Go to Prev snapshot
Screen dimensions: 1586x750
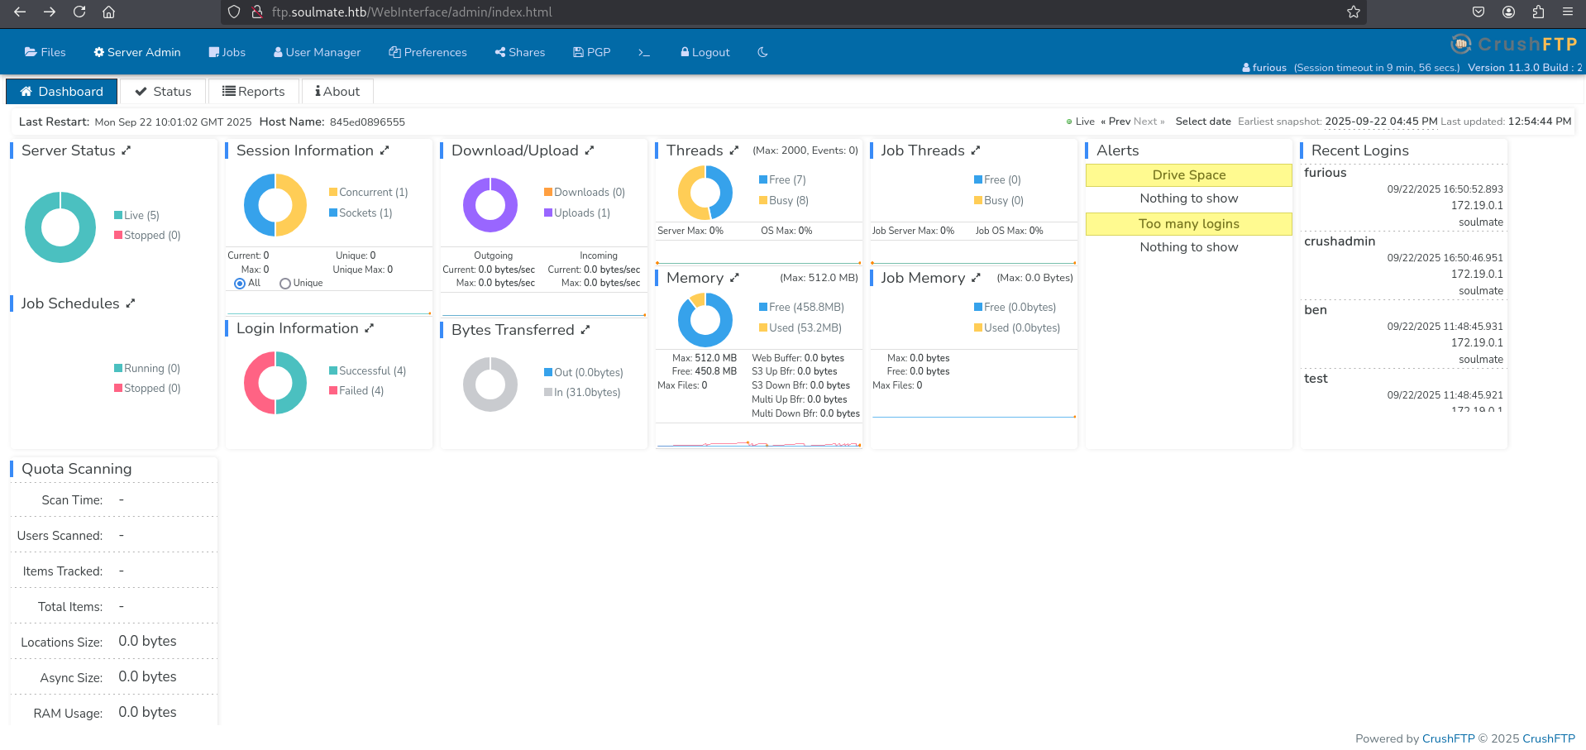1115,122
